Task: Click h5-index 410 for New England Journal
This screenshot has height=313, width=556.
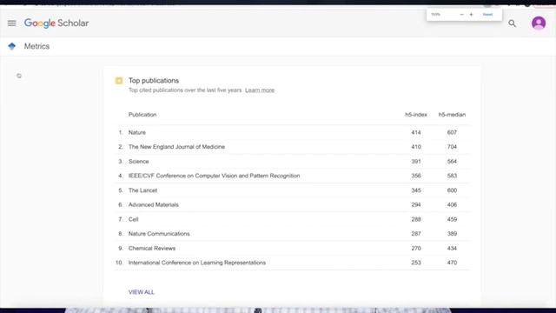Action: 416,147
